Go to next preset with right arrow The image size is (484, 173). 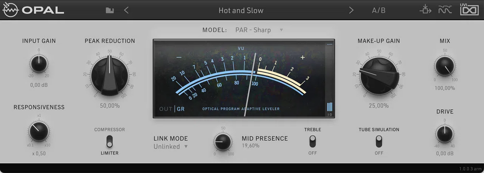coord(351,10)
